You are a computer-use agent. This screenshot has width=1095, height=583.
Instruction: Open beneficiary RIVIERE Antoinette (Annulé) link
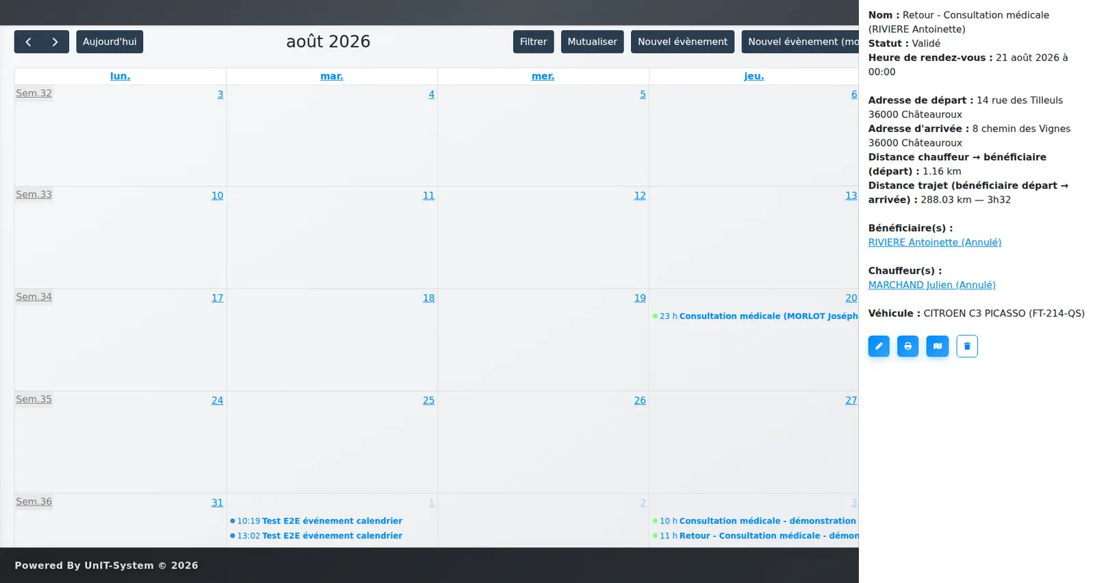tap(935, 242)
